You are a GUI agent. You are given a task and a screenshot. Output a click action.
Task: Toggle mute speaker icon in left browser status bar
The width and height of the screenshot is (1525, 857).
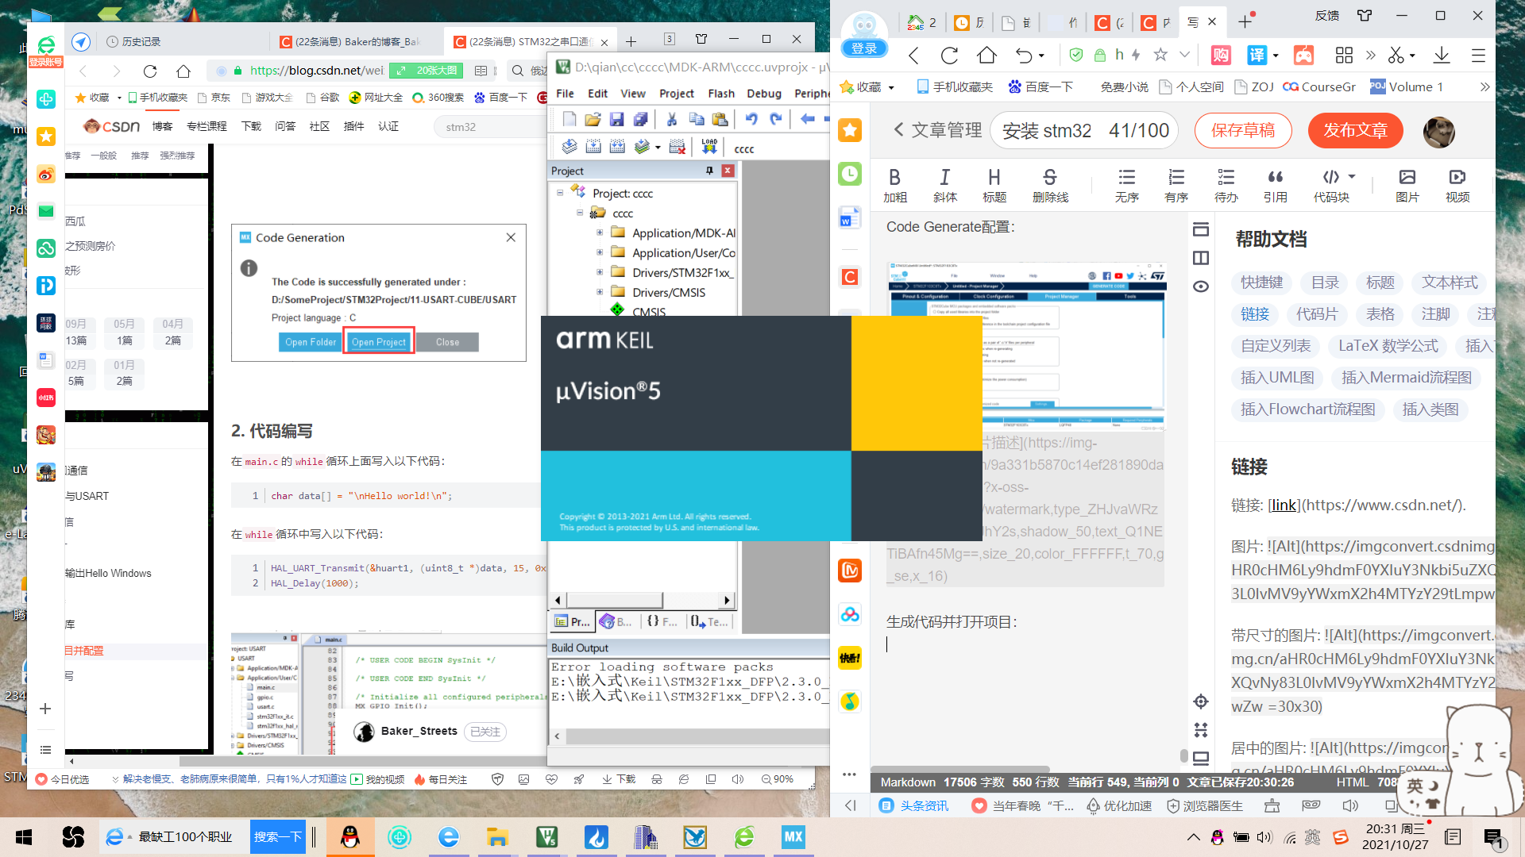click(x=738, y=779)
